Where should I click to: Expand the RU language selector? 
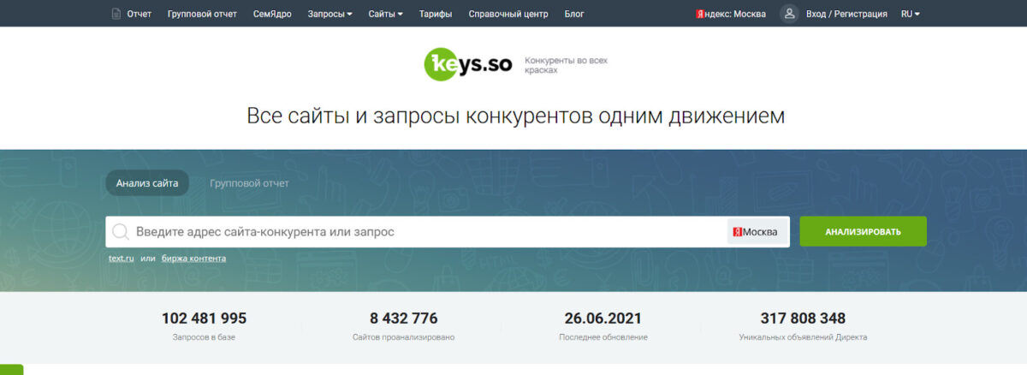[x=911, y=14]
